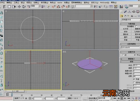This screenshot has width=140, height=101.
Task: Select the Lights category icon
Action: coord(129,16)
